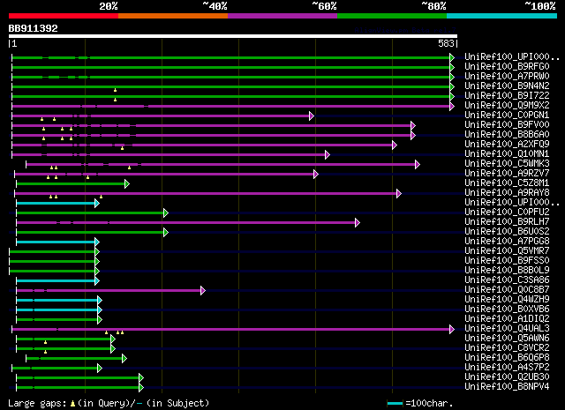Click the arrowhead ending the A9RAY8 bar
This screenshot has width=565, height=410.
pyautogui.click(x=399, y=194)
